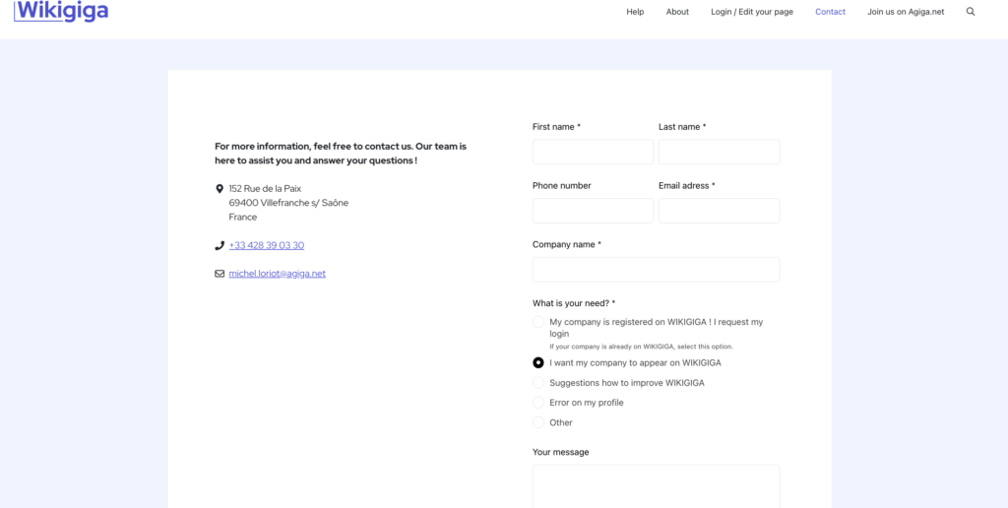The image size is (1008, 508).
Task: Open the Help menu item
Action: (635, 12)
